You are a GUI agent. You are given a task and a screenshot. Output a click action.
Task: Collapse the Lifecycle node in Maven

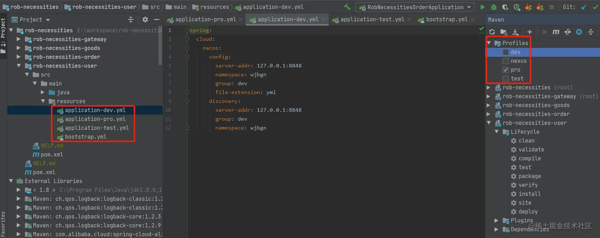(496, 132)
